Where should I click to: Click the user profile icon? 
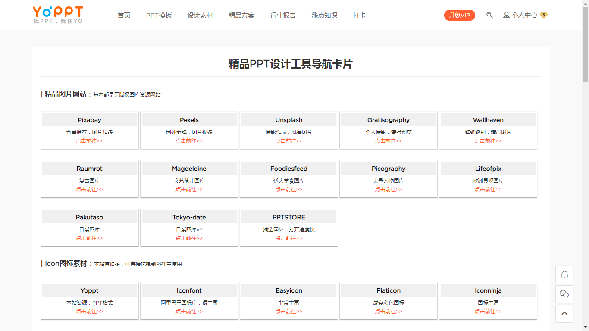coord(506,15)
